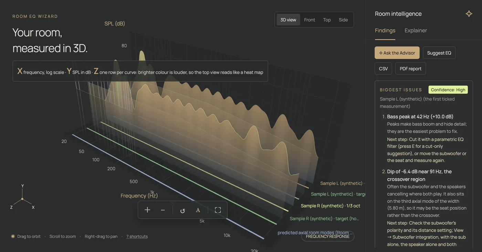The width and height of the screenshot is (482, 252).
Task: Generate the PDF report
Action: click(410, 69)
